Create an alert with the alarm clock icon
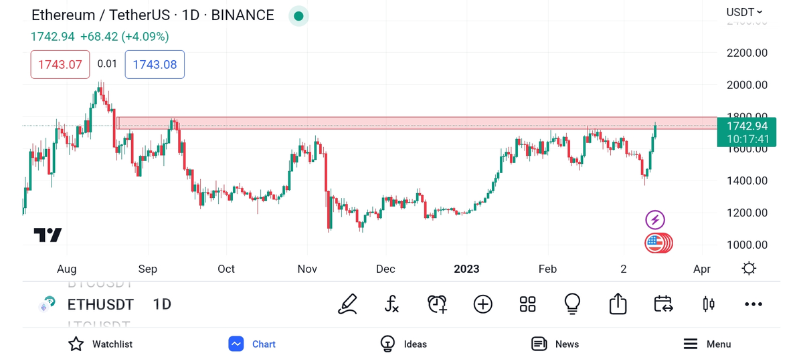Screen dimensions: 803x361 (437, 304)
